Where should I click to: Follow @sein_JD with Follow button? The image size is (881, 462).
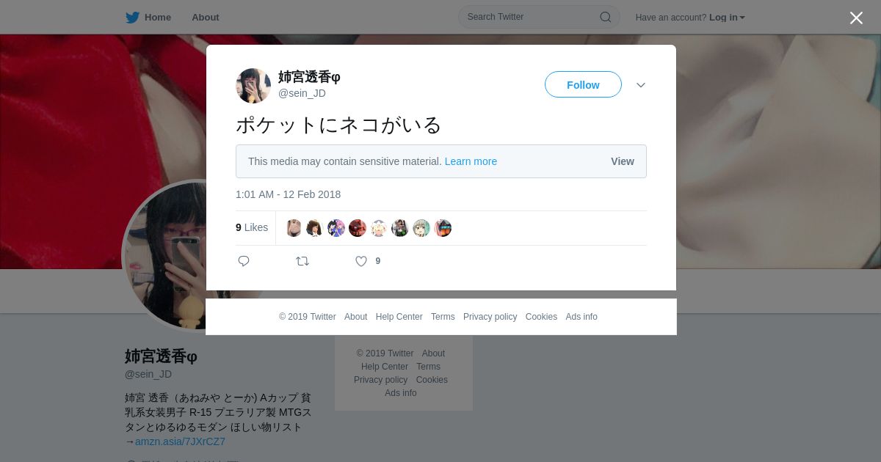[583, 84]
